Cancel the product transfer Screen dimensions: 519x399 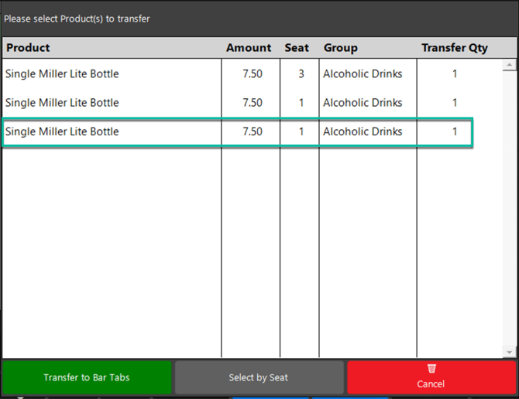[431, 377]
